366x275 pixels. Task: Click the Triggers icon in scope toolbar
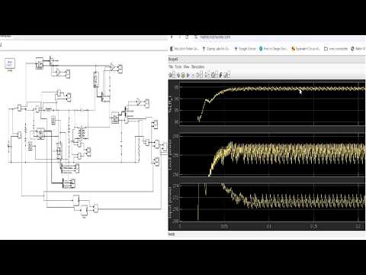(220, 75)
